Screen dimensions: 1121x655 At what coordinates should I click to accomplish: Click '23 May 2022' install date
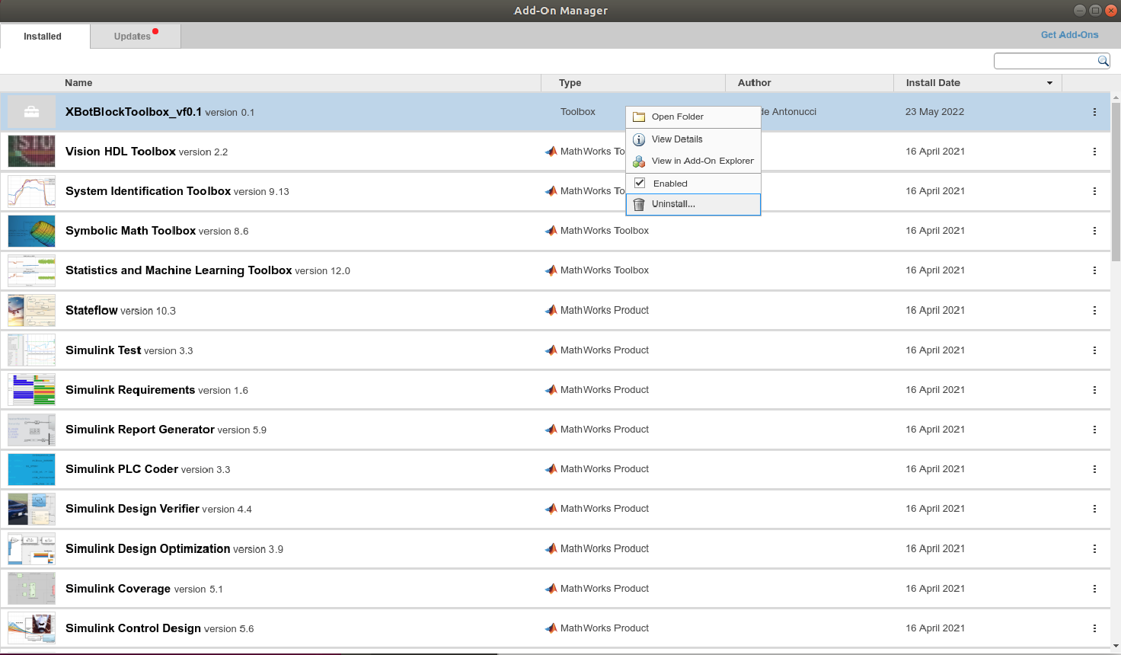(x=934, y=112)
